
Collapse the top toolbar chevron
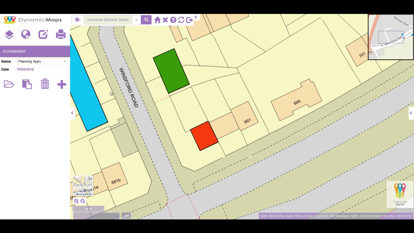[x=196, y=17]
